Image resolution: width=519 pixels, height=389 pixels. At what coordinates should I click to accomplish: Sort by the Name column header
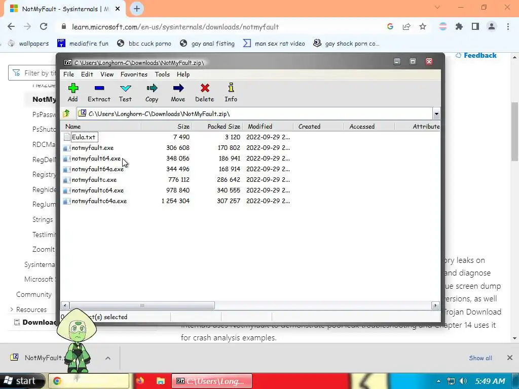pos(101,126)
